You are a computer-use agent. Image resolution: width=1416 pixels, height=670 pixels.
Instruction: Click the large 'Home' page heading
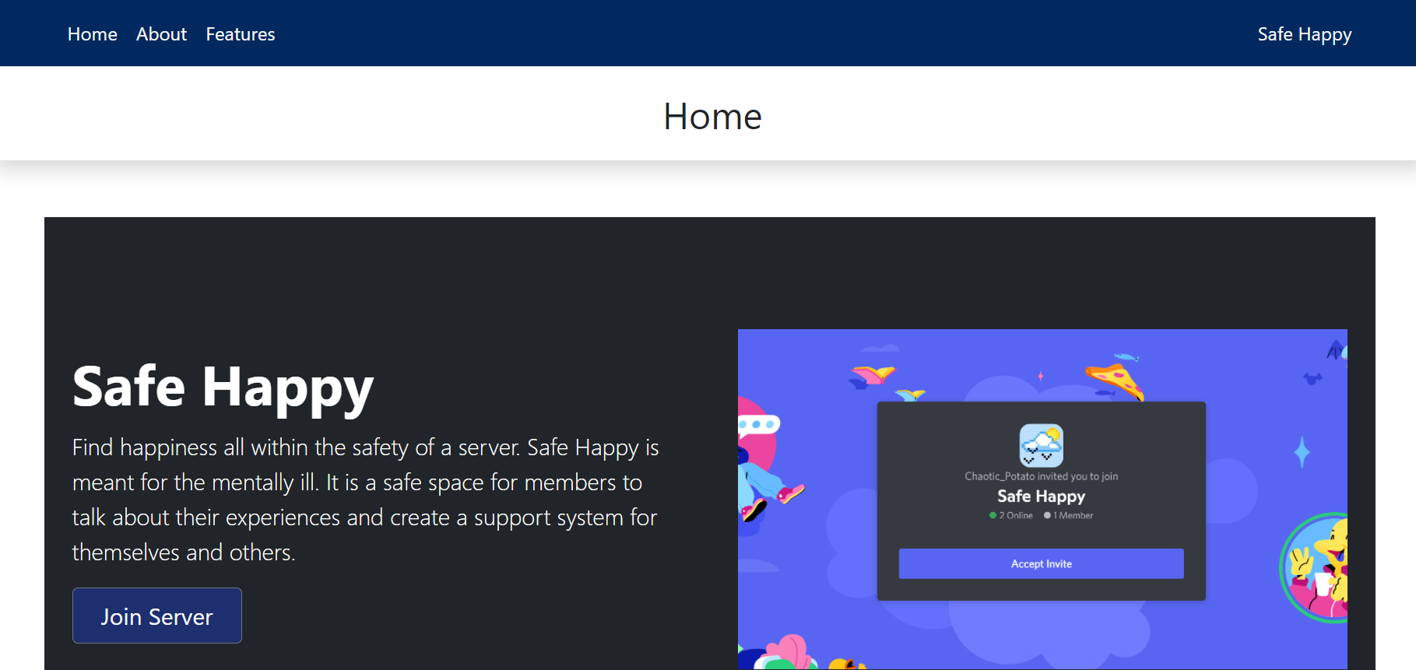712,117
